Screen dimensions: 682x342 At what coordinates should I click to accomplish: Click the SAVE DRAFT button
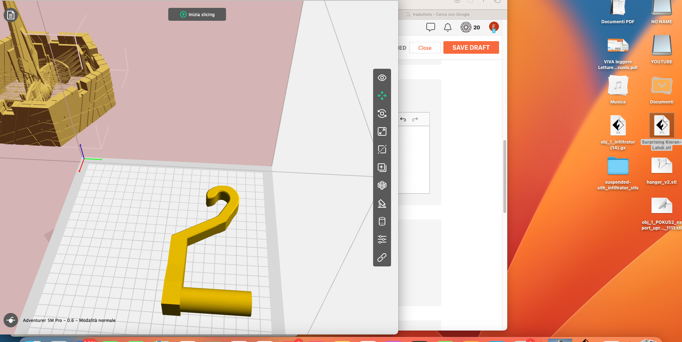[x=471, y=48]
